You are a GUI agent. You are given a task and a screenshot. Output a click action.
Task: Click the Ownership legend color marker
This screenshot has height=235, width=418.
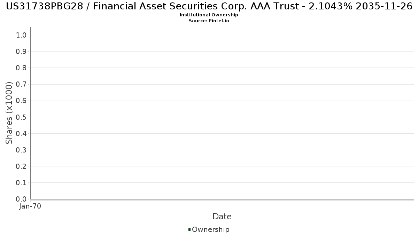click(189, 229)
